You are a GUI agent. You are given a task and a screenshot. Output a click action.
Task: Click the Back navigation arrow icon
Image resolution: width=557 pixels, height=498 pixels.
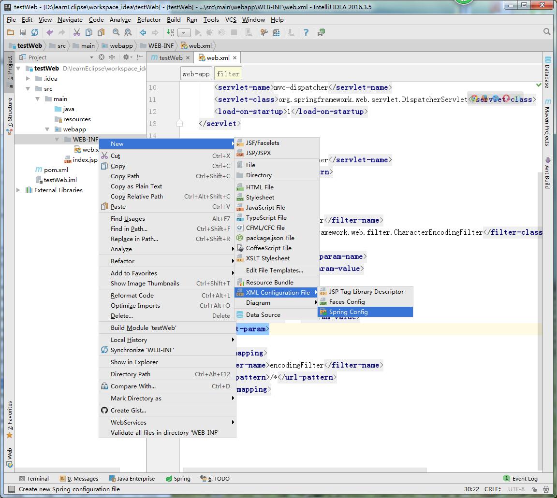(143, 33)
